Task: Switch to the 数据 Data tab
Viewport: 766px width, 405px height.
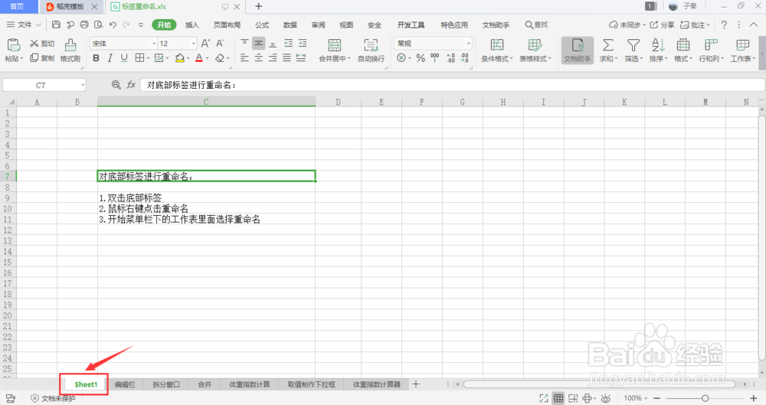Action: tap(290, 25)
